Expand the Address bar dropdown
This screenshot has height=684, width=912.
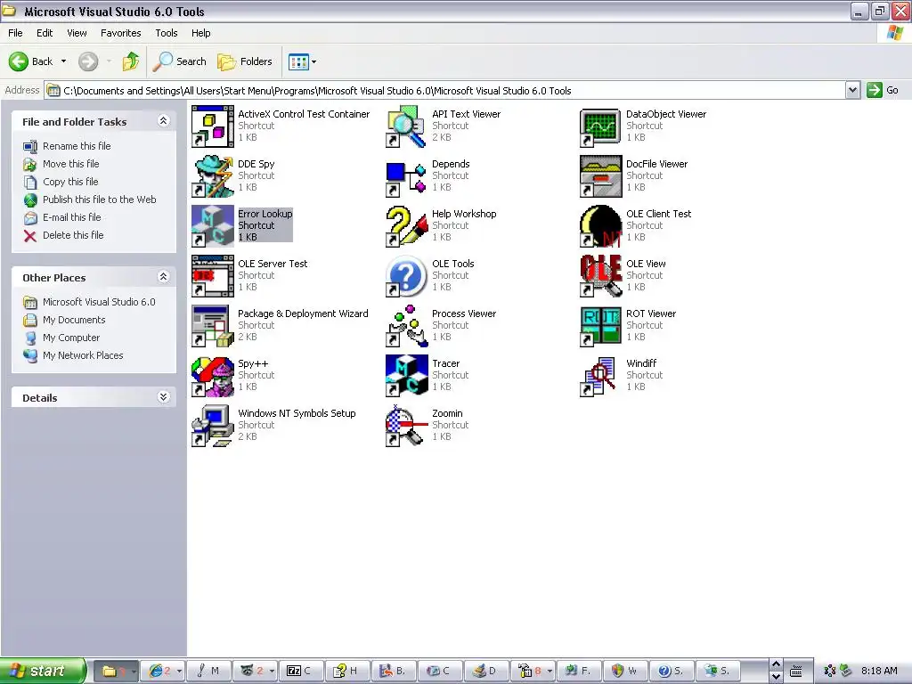point(852,90)
